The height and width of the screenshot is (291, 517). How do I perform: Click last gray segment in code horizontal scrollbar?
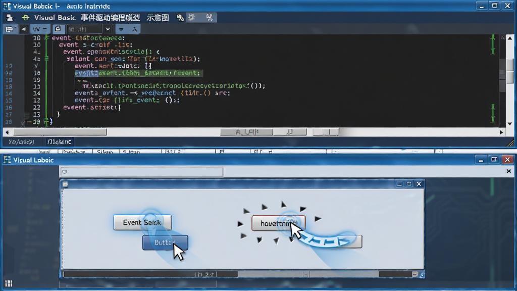pyautogui.click(x=326, y=132)
